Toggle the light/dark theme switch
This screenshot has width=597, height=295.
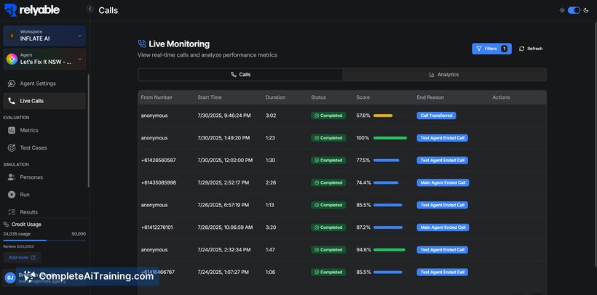(574, 10)
